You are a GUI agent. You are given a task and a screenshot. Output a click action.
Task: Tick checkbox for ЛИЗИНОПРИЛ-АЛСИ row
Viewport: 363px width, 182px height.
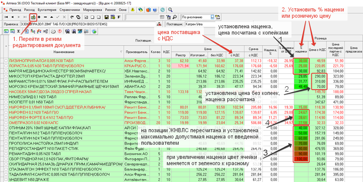pyautogui.click(x=6, y=61)
